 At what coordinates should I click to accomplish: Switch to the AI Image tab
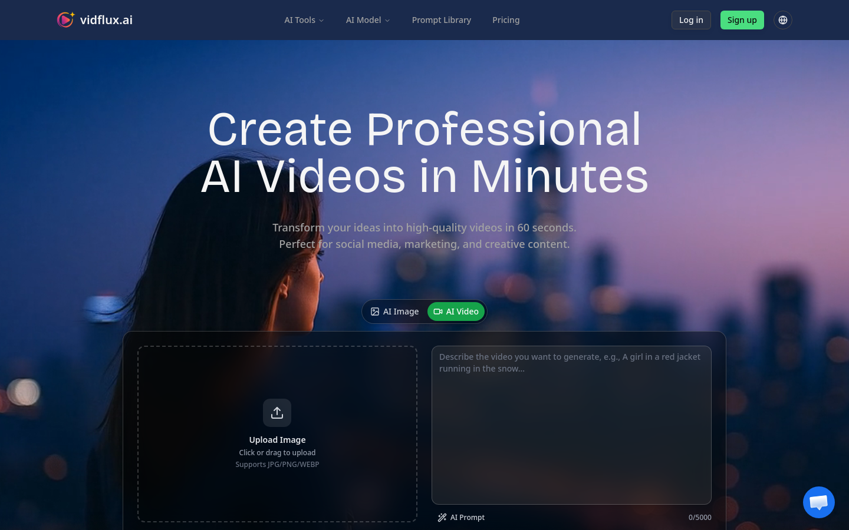[x=394, y=312]
